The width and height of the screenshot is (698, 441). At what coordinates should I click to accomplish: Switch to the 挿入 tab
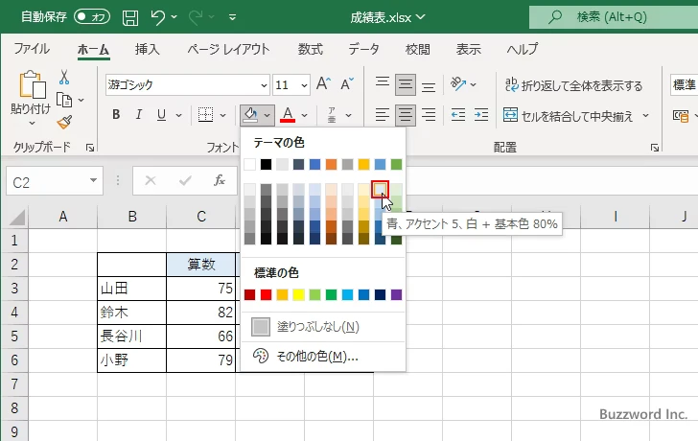148,49
